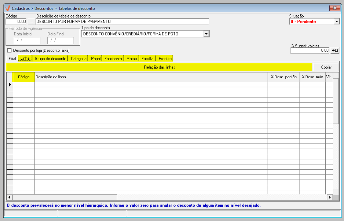Click the current row indicator arrow

point(10,85)
